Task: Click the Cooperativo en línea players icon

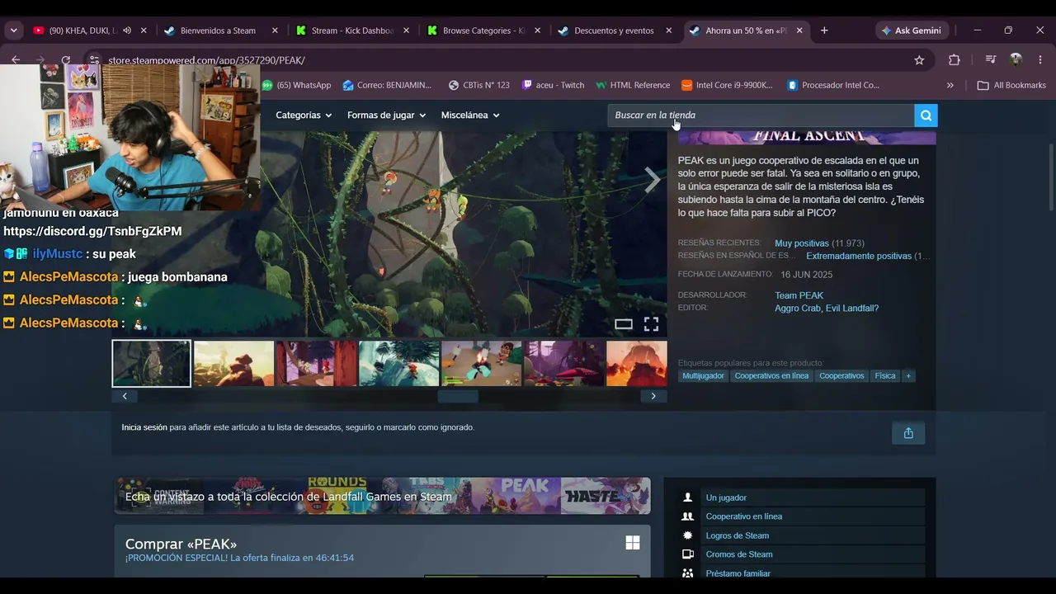Action: 687,516
